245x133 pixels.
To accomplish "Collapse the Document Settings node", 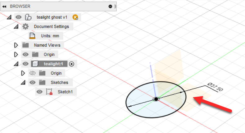I will tap(16, 26).
